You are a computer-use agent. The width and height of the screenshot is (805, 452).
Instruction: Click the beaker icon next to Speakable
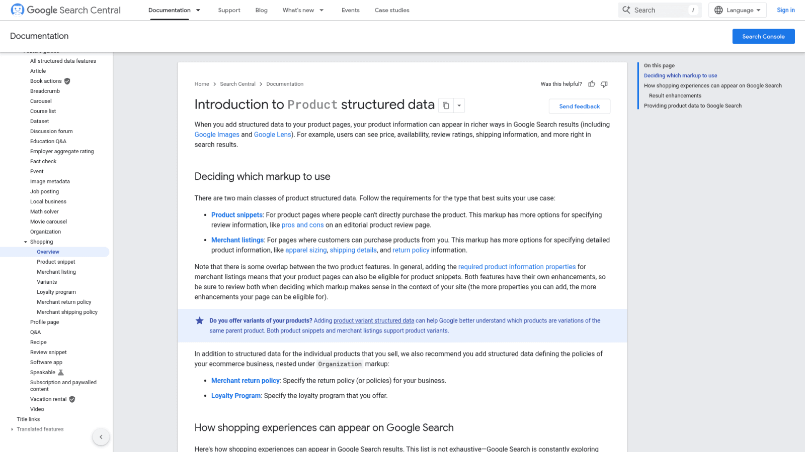(x=61, y=372)
